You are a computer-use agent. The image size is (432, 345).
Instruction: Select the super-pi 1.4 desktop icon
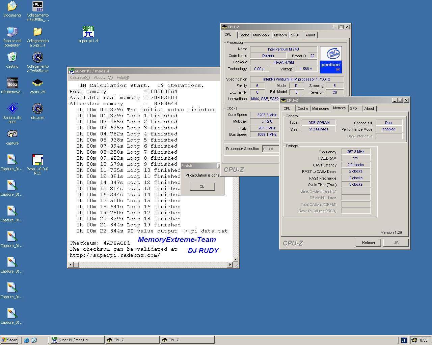click(88, 34)
